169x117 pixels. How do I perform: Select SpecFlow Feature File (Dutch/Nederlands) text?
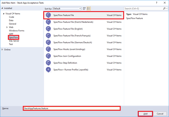73,22
